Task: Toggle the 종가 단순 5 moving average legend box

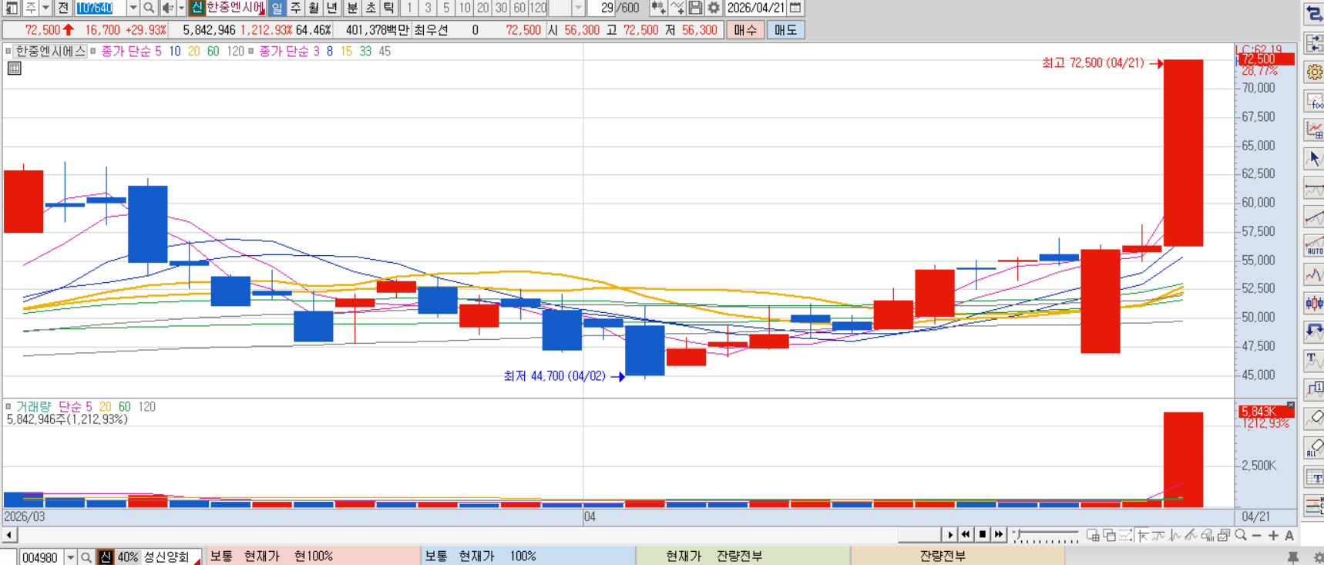Action: pyautogui.click(x=93, y=51)
